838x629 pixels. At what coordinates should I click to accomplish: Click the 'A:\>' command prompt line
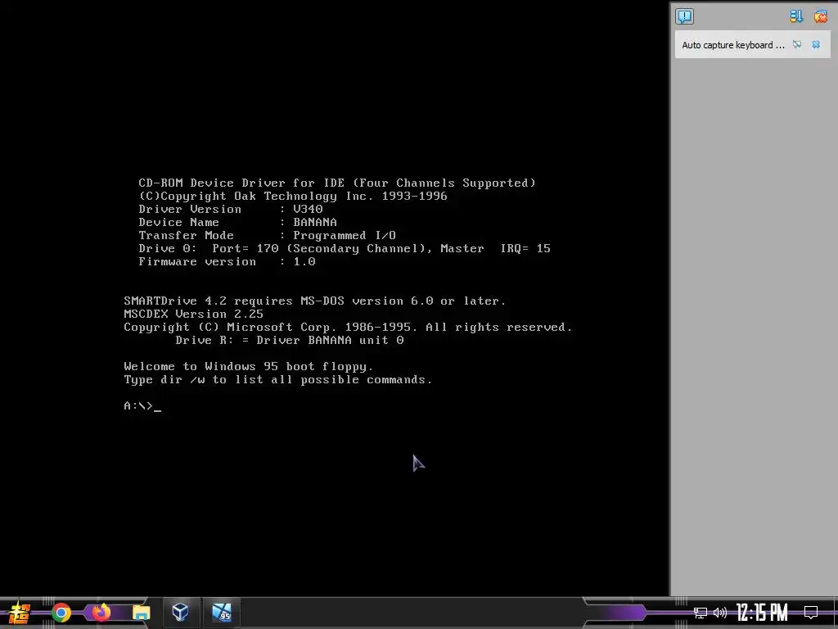click(142, 406)
